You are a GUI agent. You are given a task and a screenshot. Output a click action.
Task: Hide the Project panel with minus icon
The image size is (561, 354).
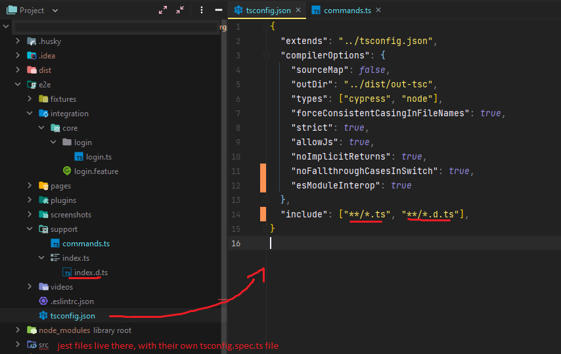click(x=219, y=10)
